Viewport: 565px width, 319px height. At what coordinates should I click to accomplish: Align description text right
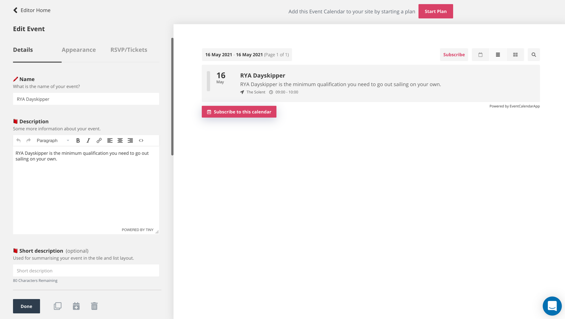click(x=130, y=140)
